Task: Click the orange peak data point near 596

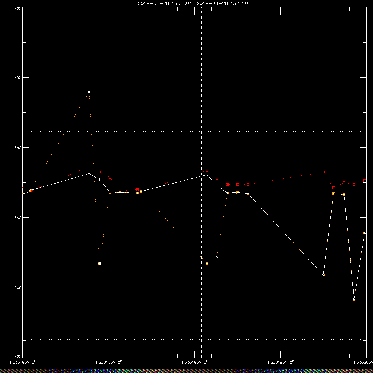Action: [89, 92]
